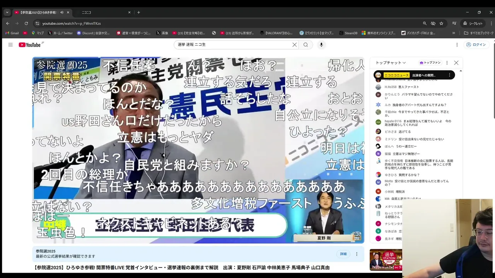
Task: Reload the page in browser
Action: [x=26, y=23]
